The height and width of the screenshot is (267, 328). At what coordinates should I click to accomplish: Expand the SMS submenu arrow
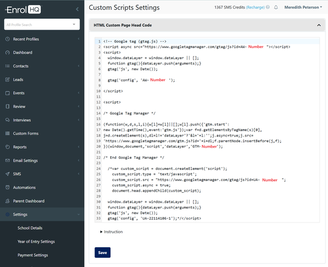click(79, 174)
